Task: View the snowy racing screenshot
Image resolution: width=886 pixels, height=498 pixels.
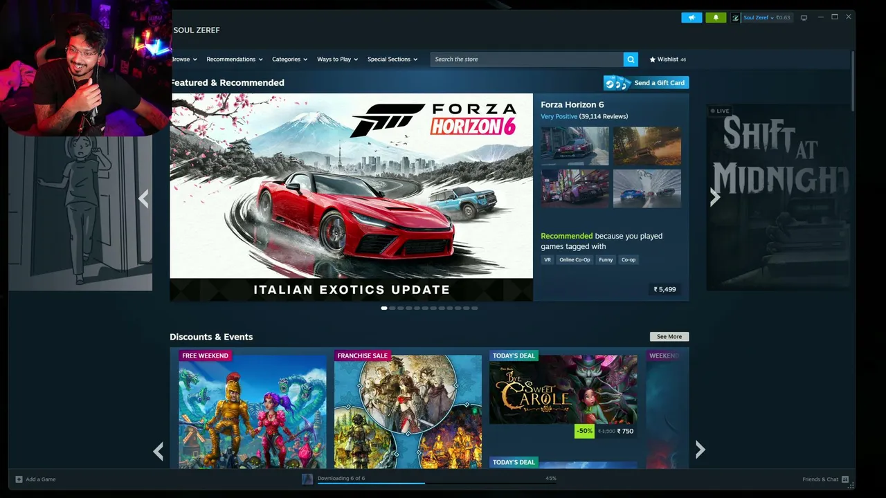Action: [x=647, y=189]
